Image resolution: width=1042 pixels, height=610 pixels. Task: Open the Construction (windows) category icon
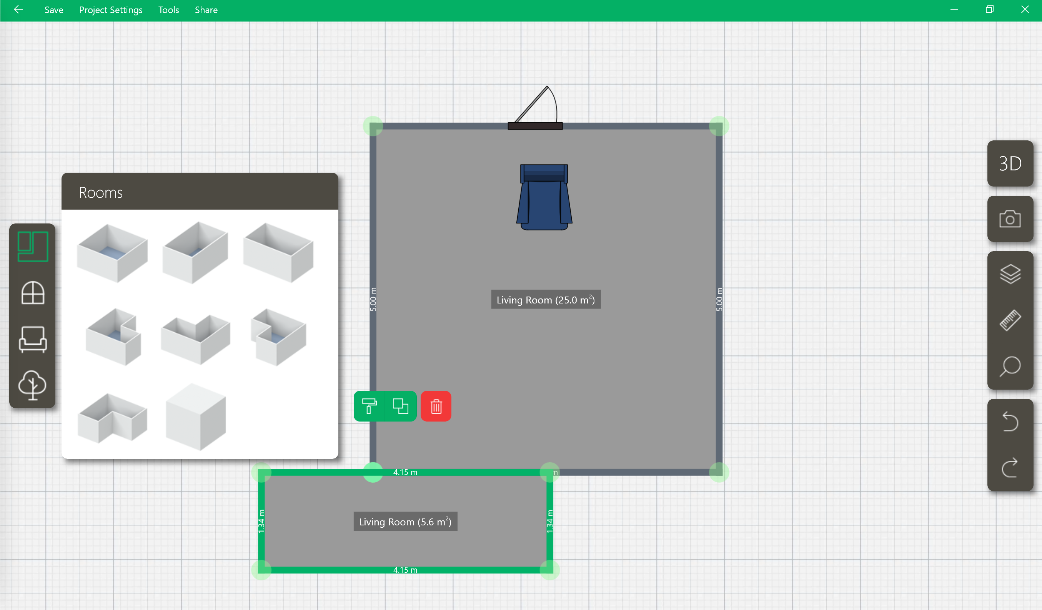[33, 293]
